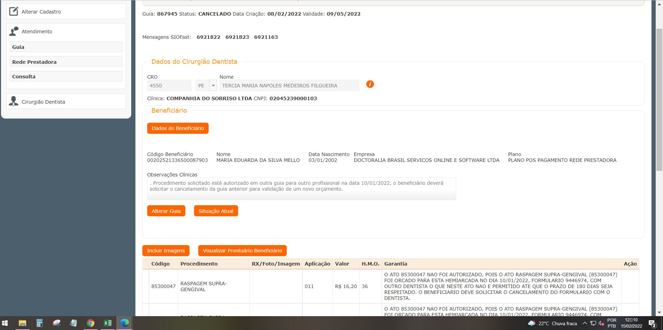Open the Windows Start menu
Screen dimensions: 663x330
(6, 323)
